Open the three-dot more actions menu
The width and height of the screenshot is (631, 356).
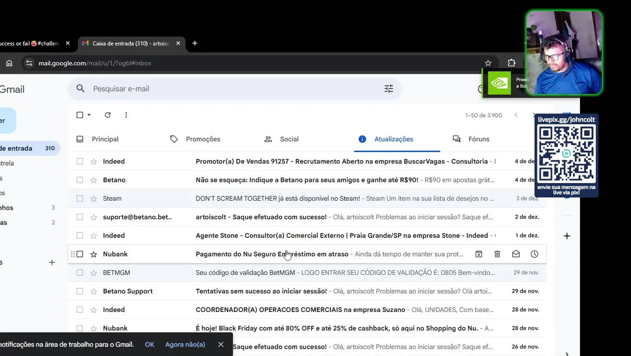[126, 115]
